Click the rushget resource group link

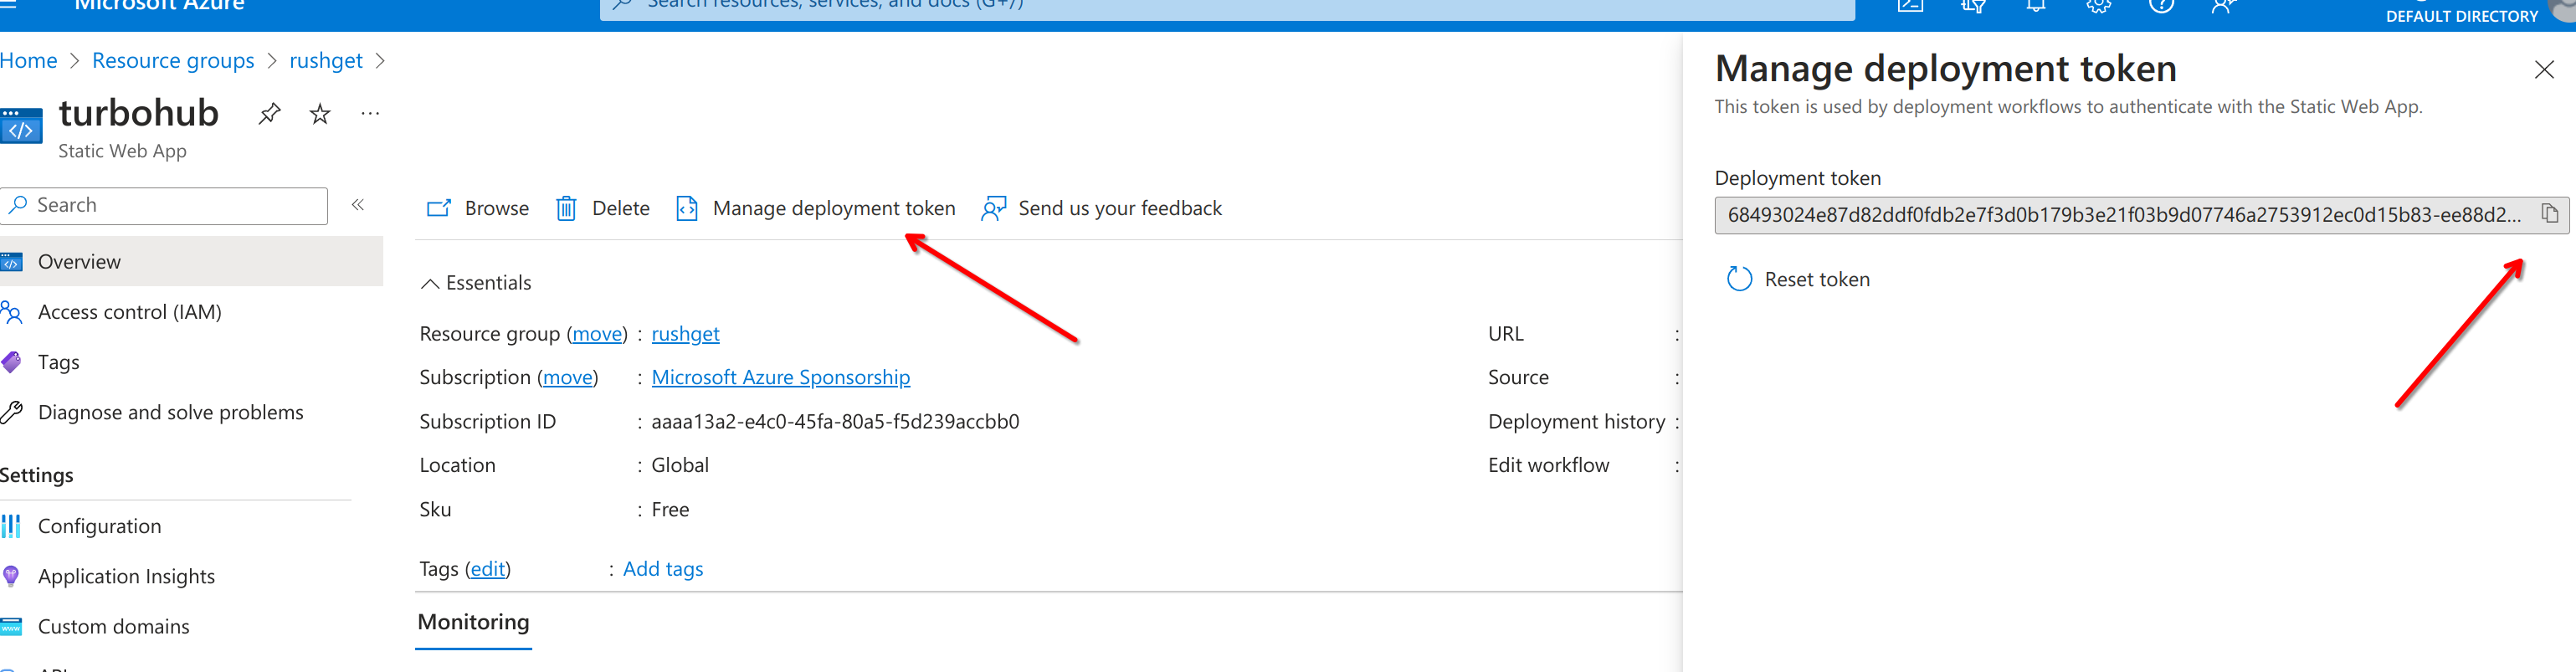685,334
